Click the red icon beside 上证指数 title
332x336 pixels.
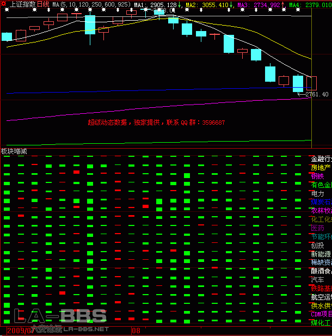coord(4,4)
